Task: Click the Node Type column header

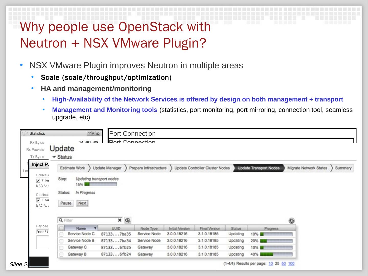Action: 149,228
